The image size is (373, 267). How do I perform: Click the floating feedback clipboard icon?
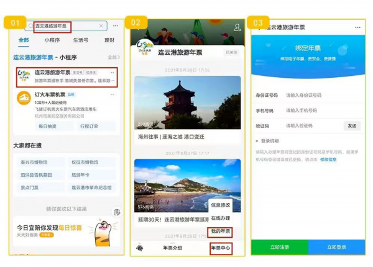point(117,212)
